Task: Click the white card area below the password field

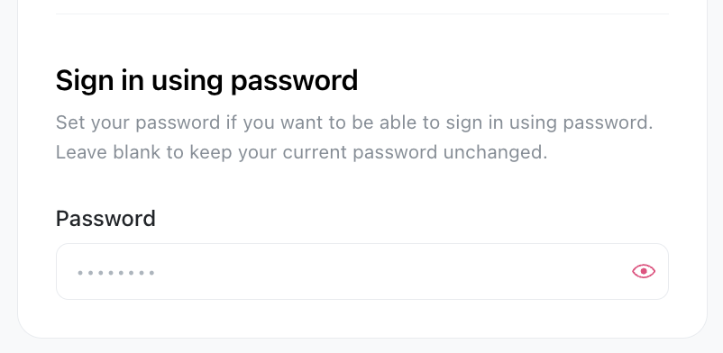Action: (x=362, y=318)
